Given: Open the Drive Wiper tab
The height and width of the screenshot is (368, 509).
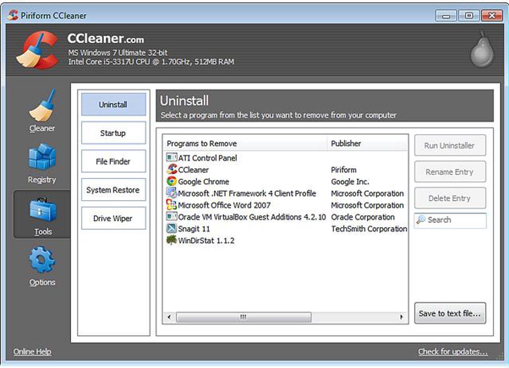Looking at the screenshot, I should (113, 218).
